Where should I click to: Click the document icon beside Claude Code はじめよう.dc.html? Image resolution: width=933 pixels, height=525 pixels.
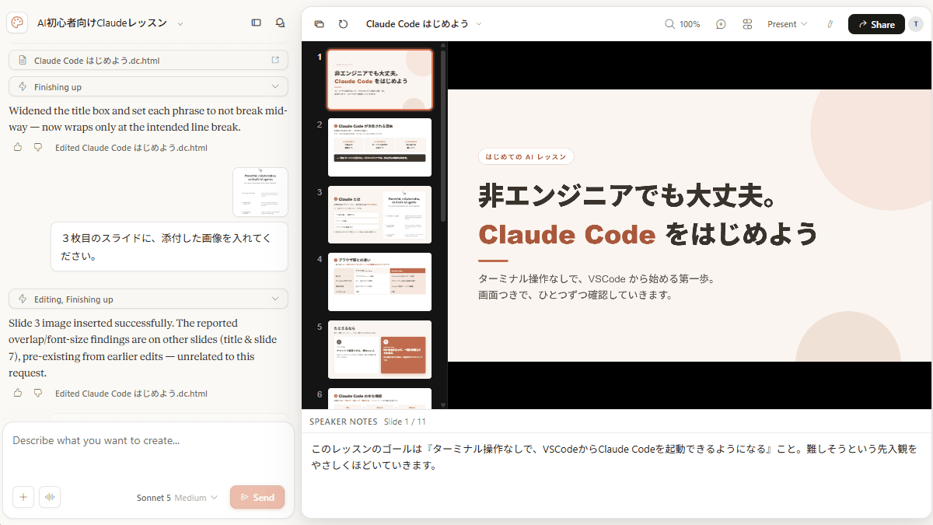22,60
